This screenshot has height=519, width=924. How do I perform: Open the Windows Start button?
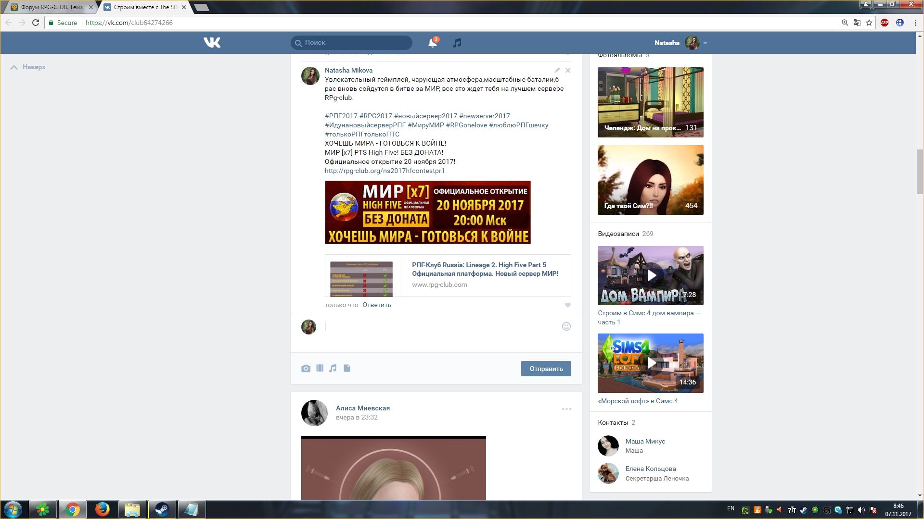[13, 509]
